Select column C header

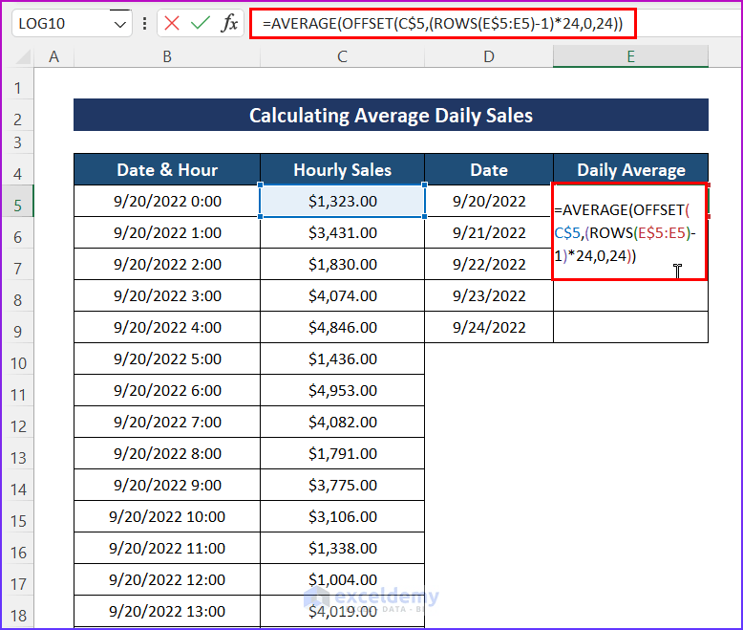[x=342, y=56]
